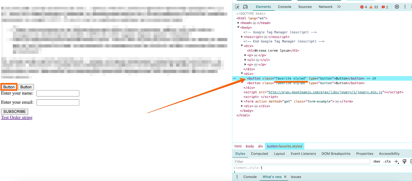Image resolution: width=412 pixels, height=181 pixels.
Task: Open the Computed styles tab
Action: 259,154
